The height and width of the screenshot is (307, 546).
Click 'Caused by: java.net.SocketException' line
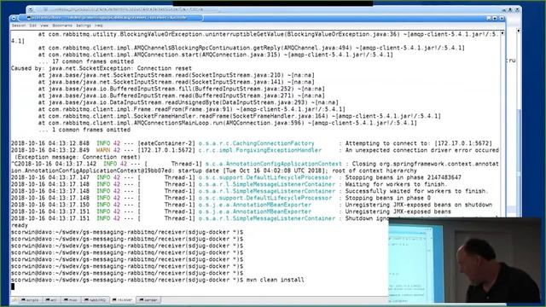tap(102, 68)
